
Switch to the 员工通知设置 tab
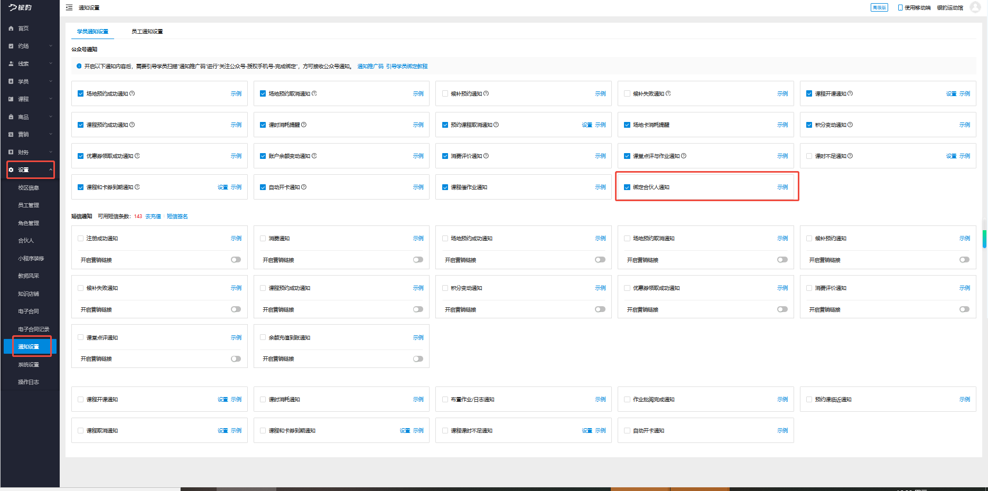tap(147, 32)
